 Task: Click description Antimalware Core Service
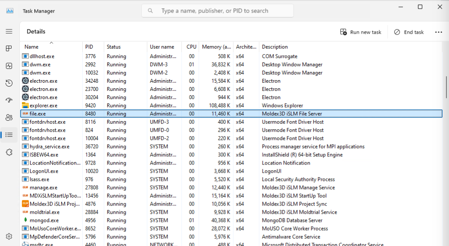pos(291,237)
